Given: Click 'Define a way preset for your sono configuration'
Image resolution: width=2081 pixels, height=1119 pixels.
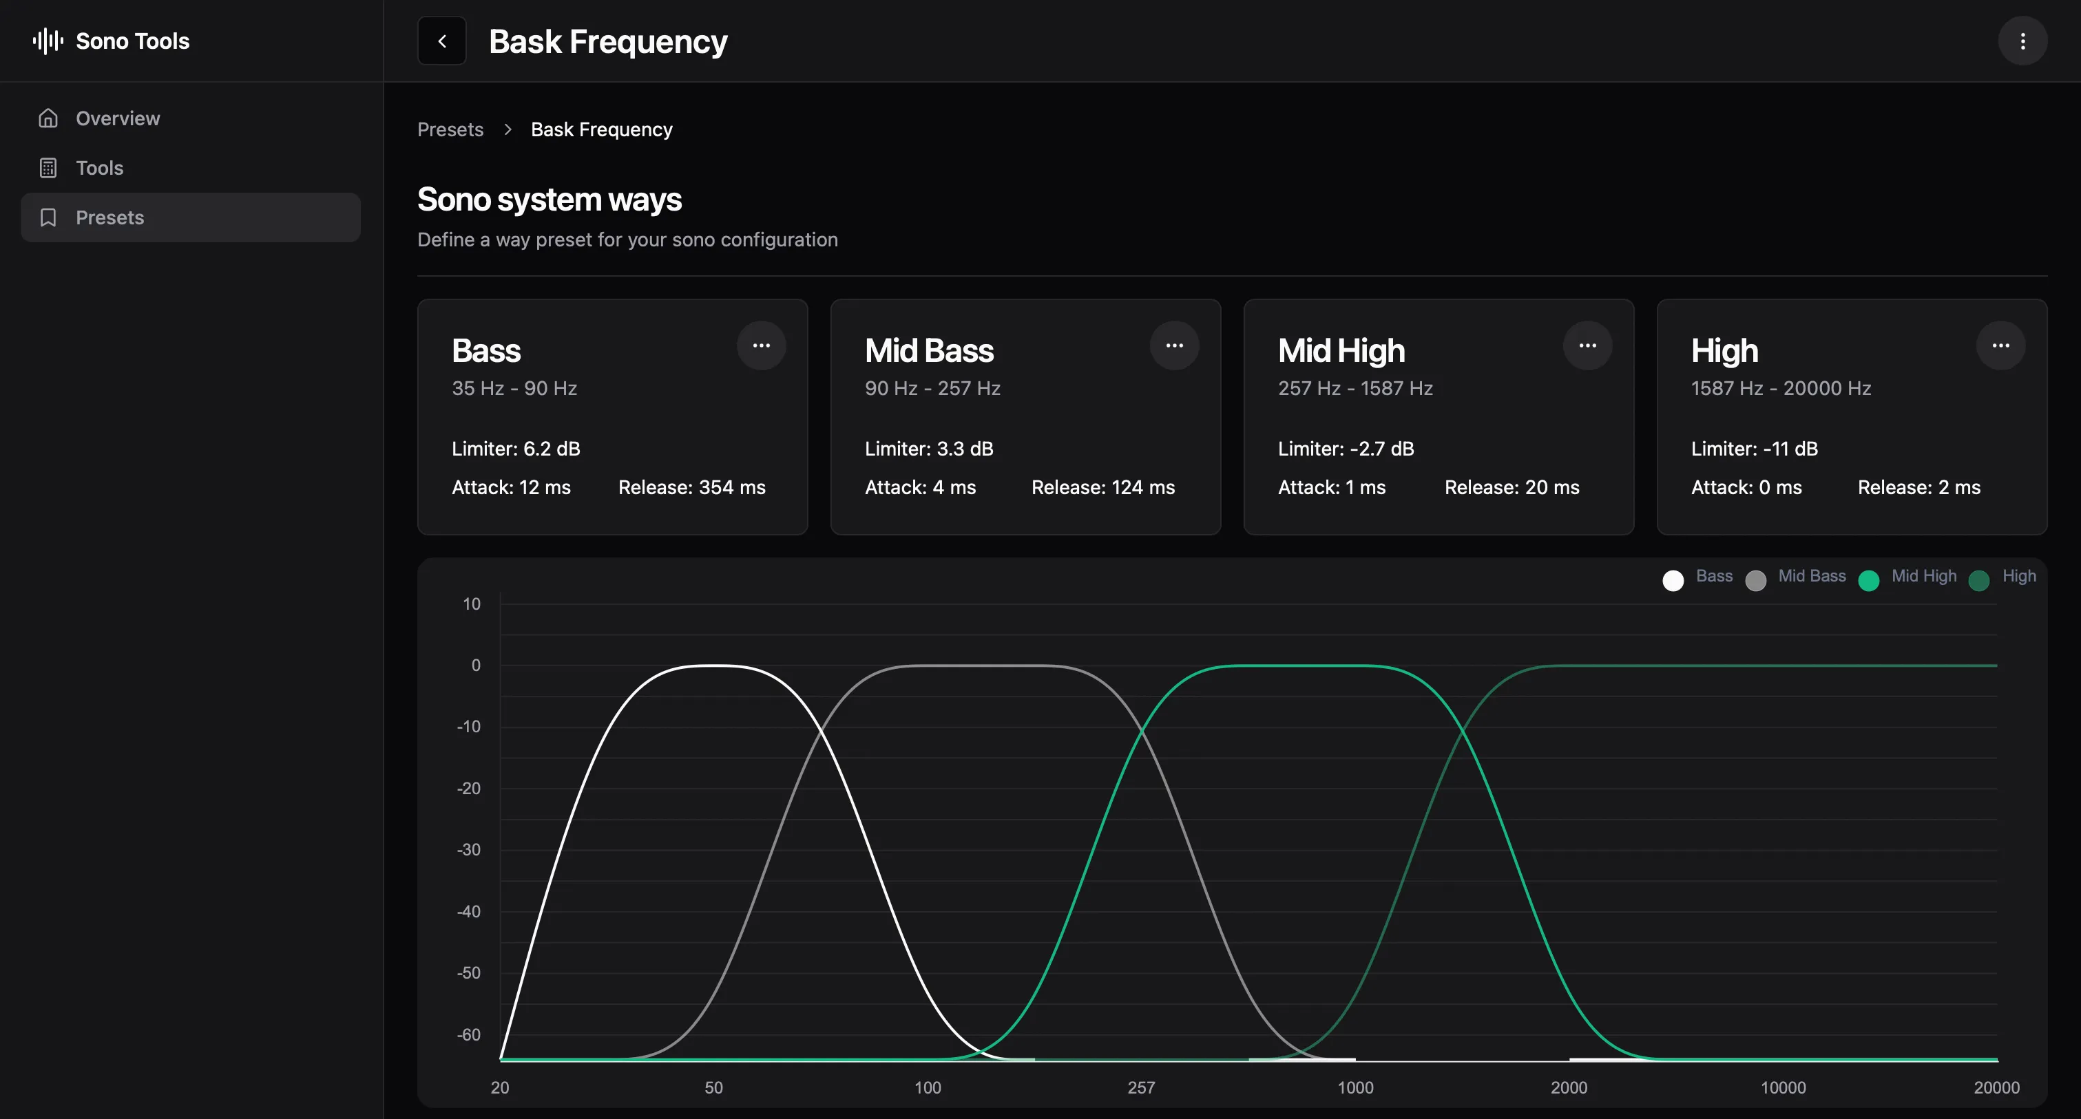Looking at the screenshot, I should pyautogui.click(x=628, y=239).
